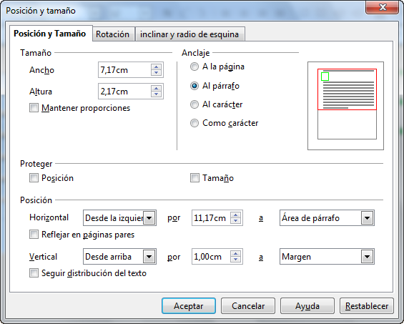Check Reflejar en páginas pares

tap(34, 235)
